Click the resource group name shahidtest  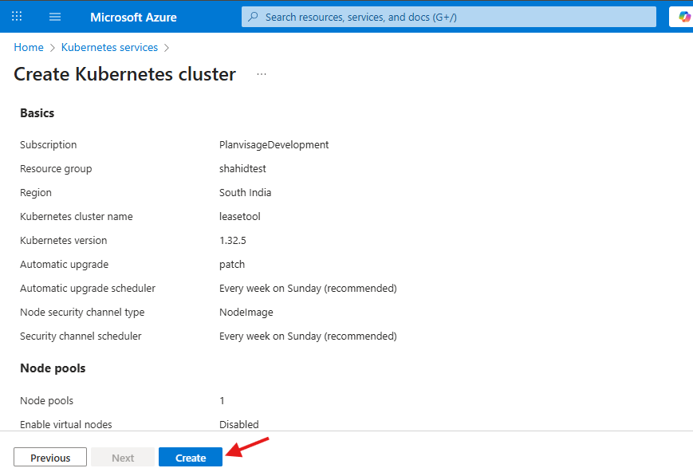(x=243, y=168)
